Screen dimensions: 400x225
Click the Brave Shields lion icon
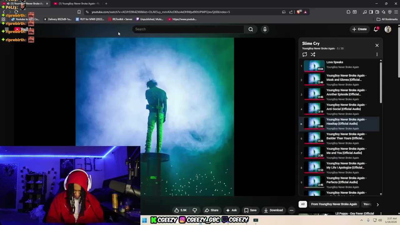coord(299,12)
